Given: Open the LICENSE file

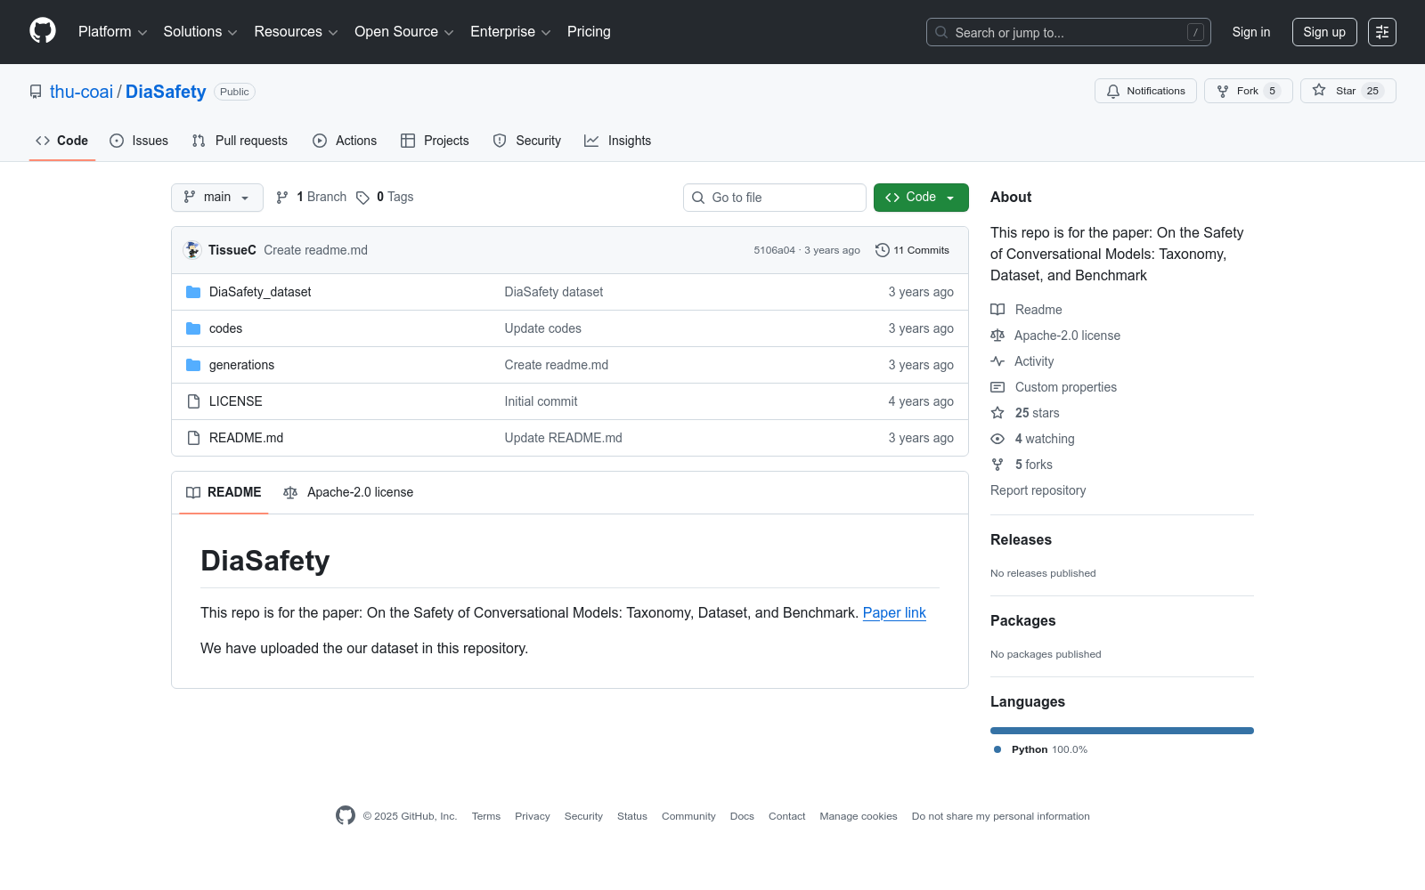Looking at the screenshot, I should point(236,401).
